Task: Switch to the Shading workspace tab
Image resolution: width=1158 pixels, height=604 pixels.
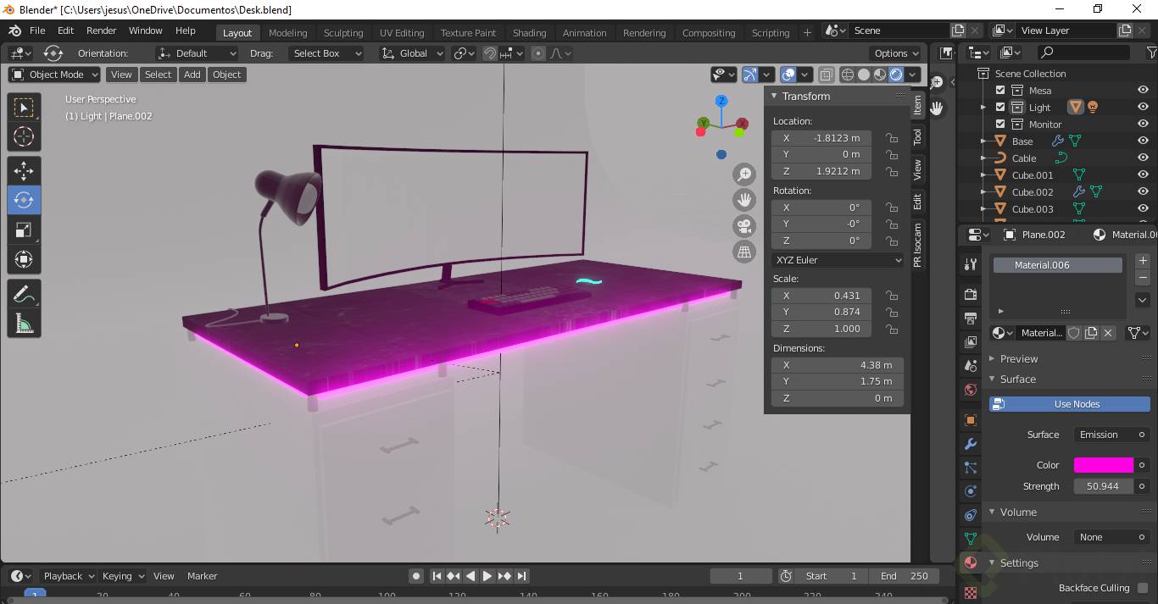Action: 529,32
